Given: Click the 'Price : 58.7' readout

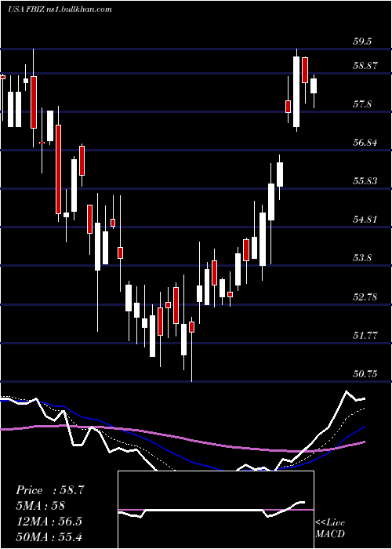Looking at the screenshot, I should point(50,490).
